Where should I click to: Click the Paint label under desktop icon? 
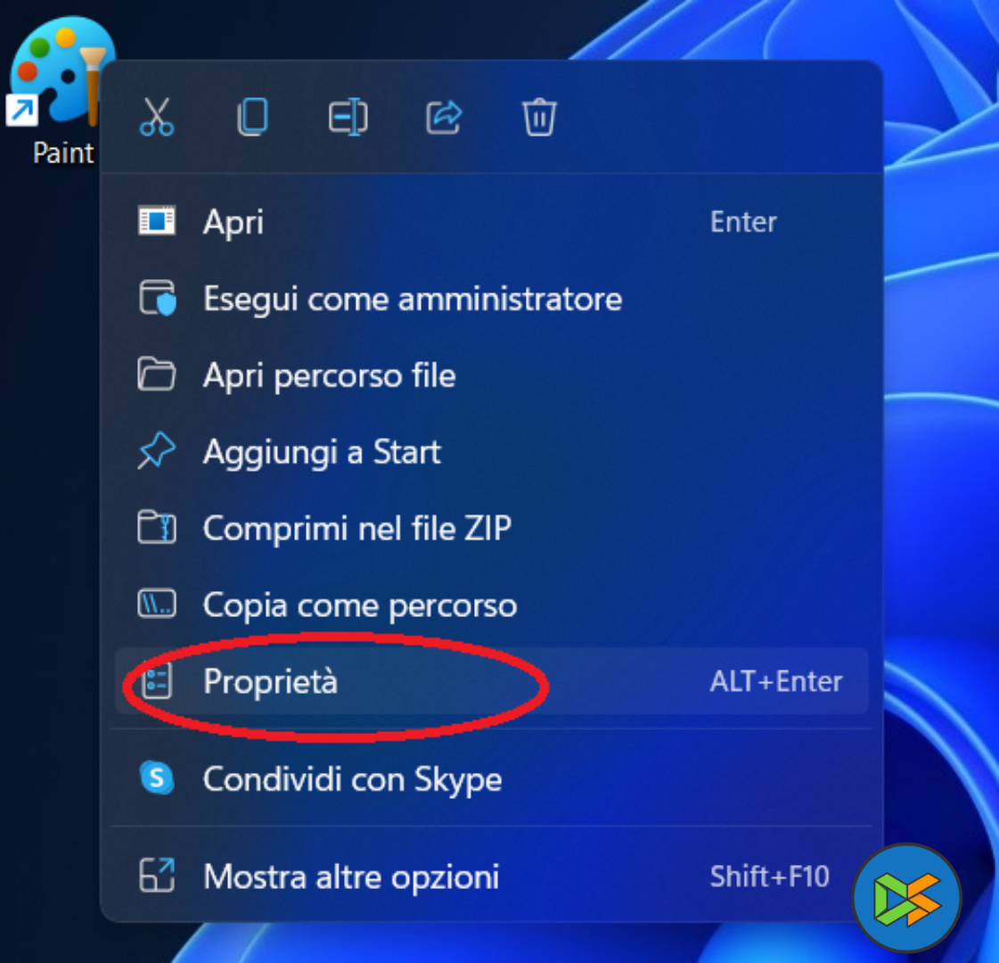point(63,153)
